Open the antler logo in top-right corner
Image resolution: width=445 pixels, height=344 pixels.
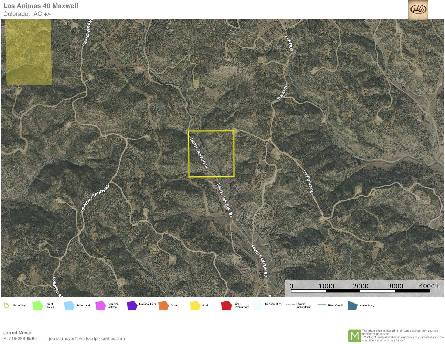coord(418,10)
